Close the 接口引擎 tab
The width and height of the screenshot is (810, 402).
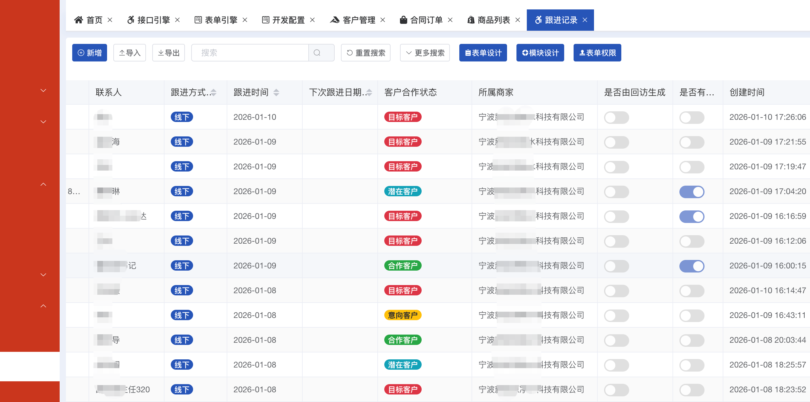pos(177,20)
